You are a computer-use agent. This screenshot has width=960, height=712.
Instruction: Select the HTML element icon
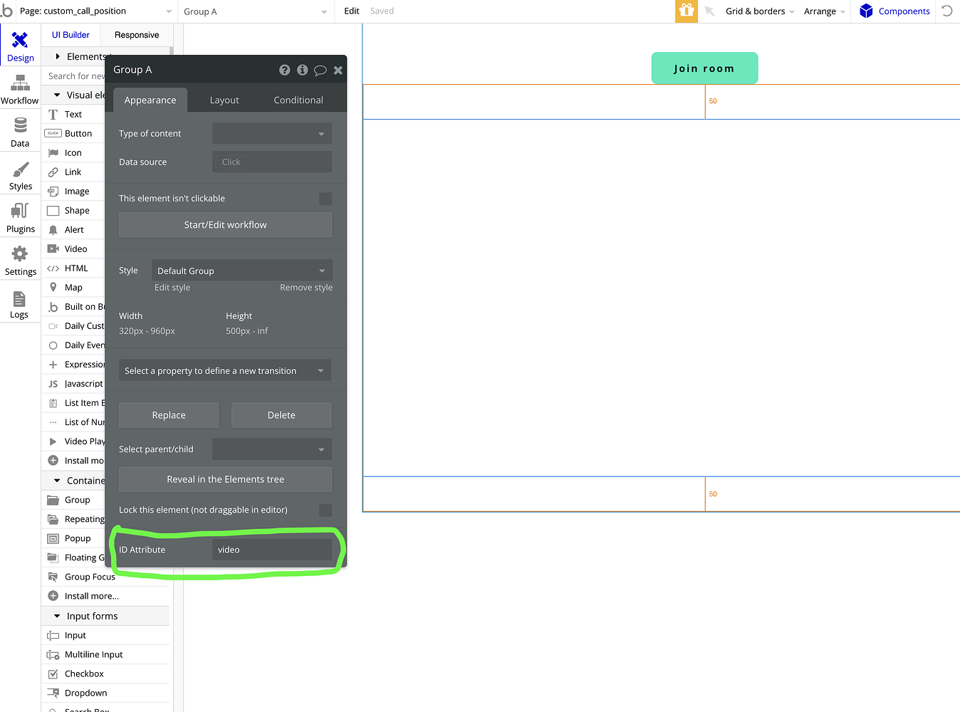pos(53,268)
